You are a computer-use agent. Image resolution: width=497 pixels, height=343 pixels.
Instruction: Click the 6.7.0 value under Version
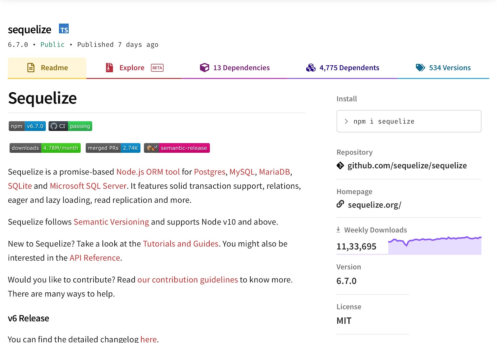click(346, 281)
